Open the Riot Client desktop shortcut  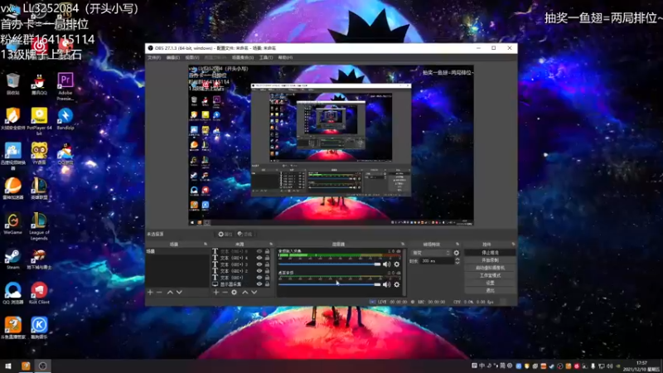click(x=39, y=293)
